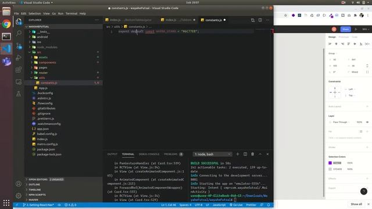Image resolution: width=372 pixels, height=209 pixels.
Task: Open the Source Control view in the activity bar
Action: (x=19, y=46)
